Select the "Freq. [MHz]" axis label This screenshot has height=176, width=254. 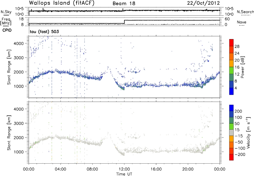tap(6, 21)
